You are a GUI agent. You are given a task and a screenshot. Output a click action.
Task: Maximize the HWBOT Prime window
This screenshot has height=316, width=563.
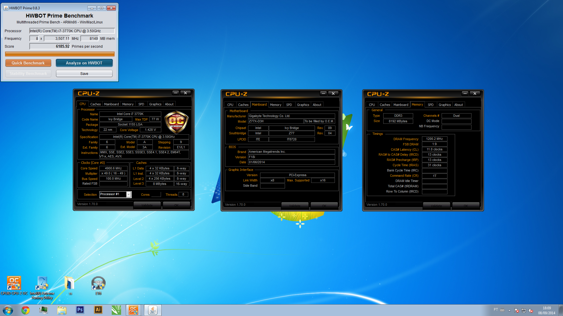[x=101, y=8]
